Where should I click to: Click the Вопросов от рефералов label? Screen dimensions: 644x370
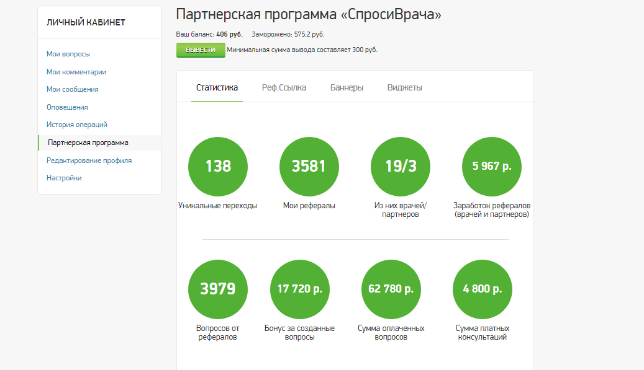pyautogui.click(x=218, y=333)
